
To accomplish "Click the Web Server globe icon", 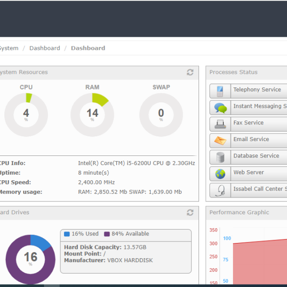I will [220, 174].
